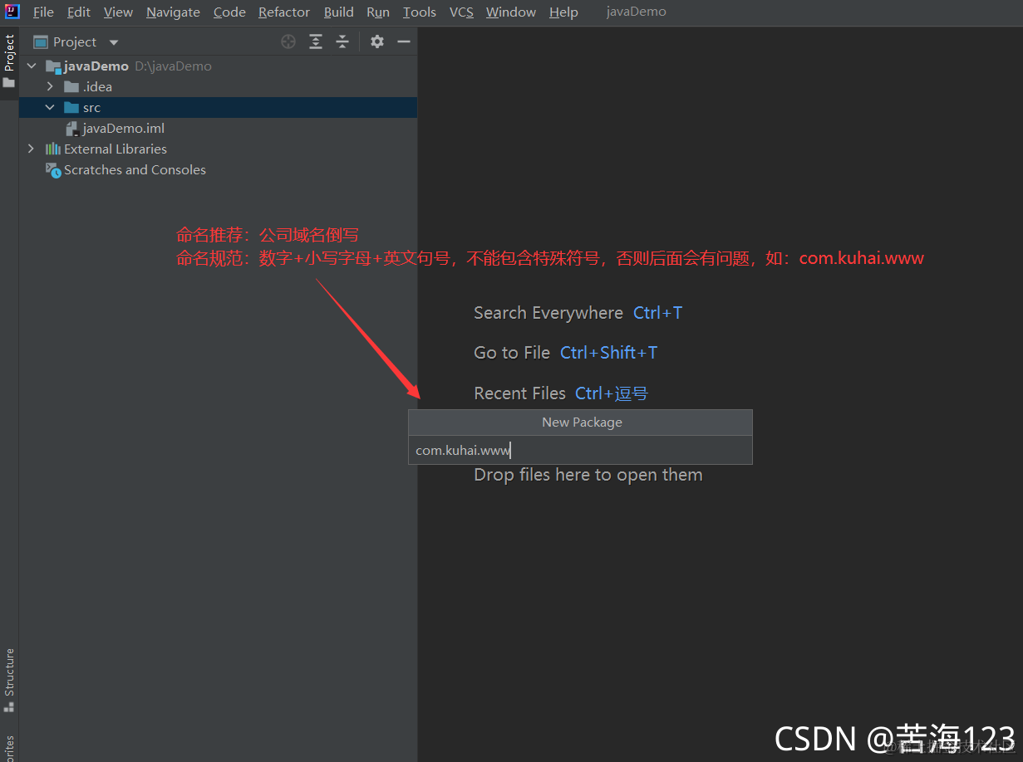Open the Help menu
The width and height of the screenshot is (1023, 762).
563,12
